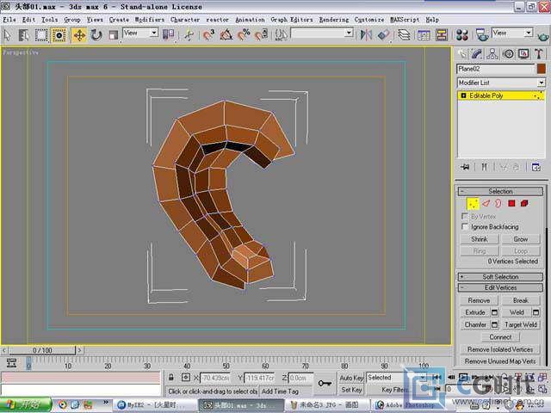Toggle 3D Snaps tool

(208, 34)
